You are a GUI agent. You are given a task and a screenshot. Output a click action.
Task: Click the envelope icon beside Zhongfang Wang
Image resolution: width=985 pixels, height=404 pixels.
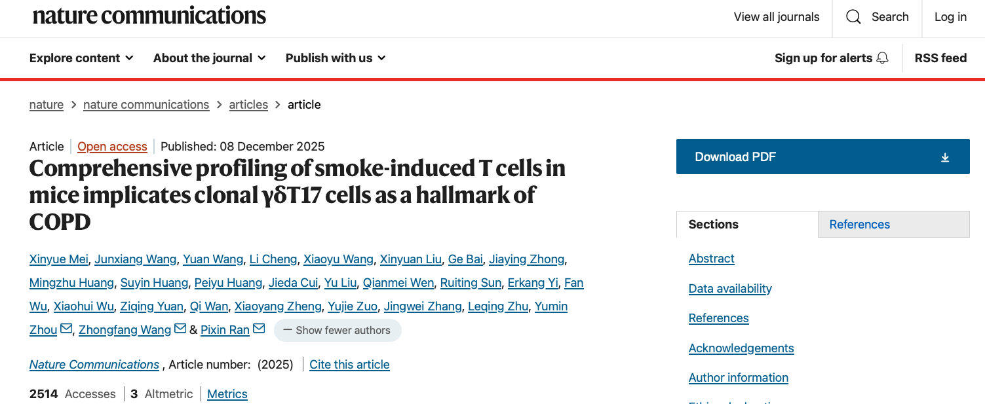pyautogui.click(x=180, y=329)
